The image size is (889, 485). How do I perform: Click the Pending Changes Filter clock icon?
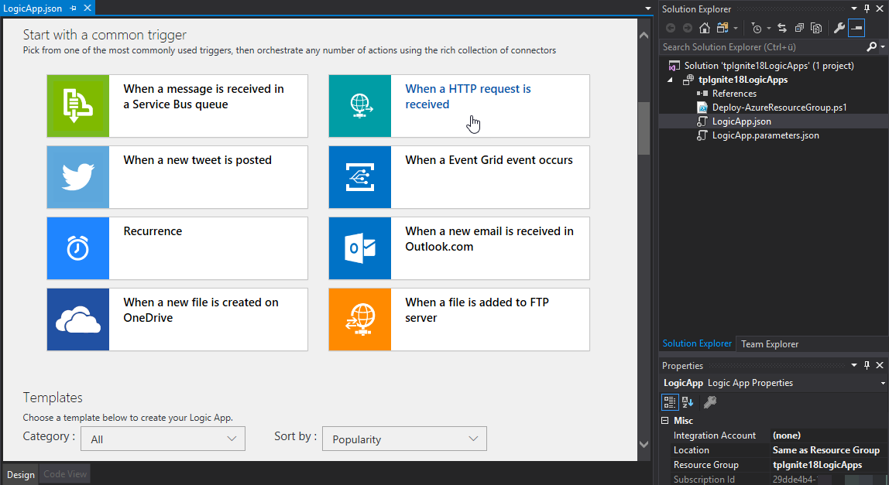coord(757,28)
